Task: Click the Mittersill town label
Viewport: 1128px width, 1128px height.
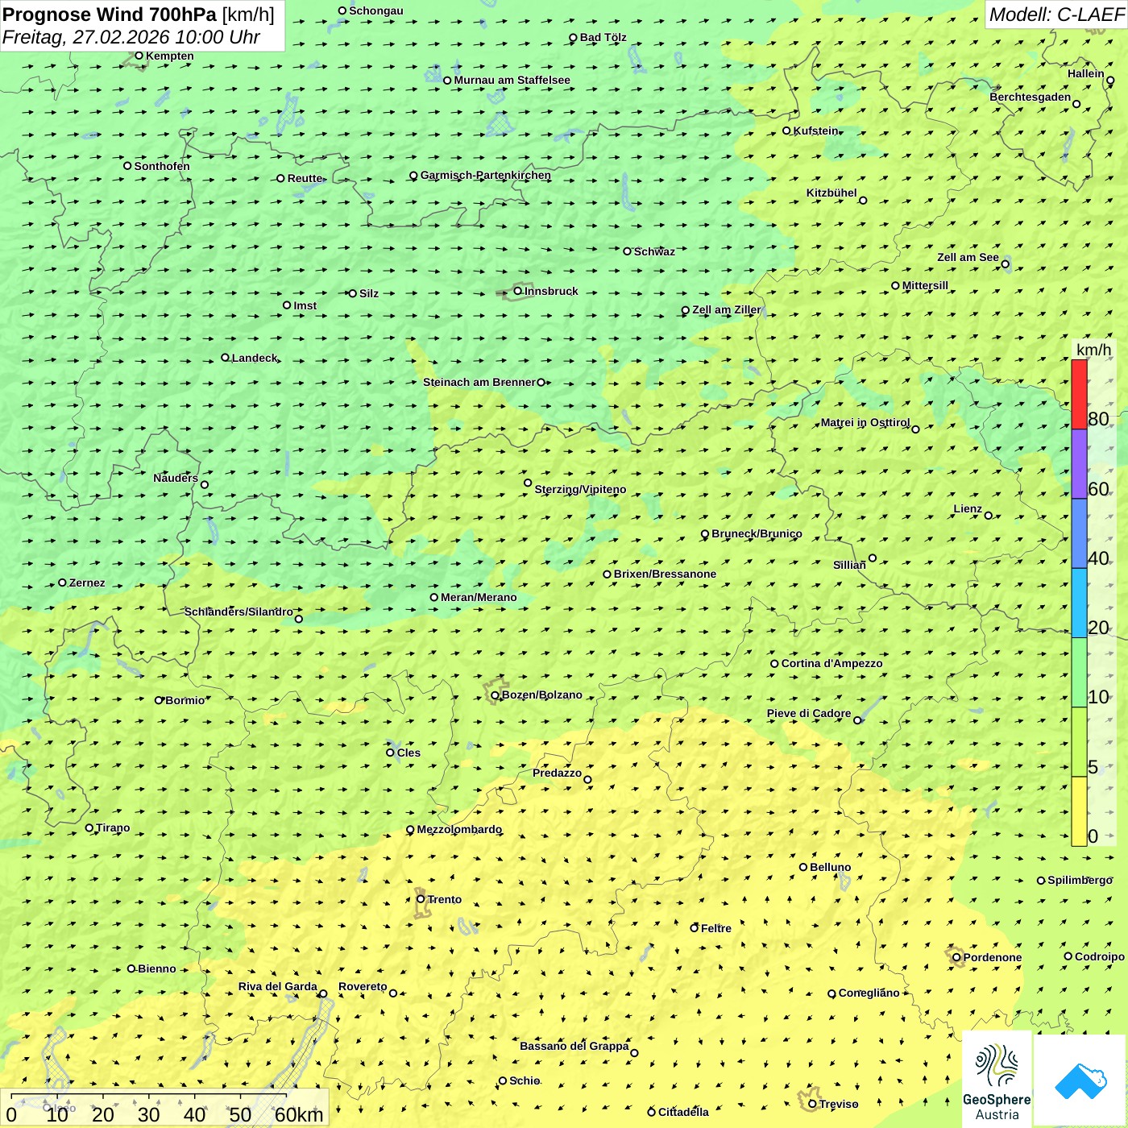Action: pos(925,285)
